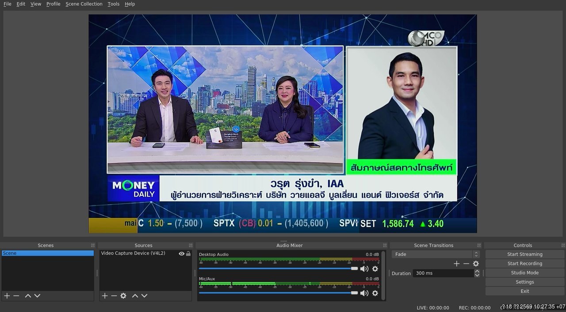Add a new scene with plus icon
The width and height of the screenshot is (566, 312).
[x=7, y=296]
